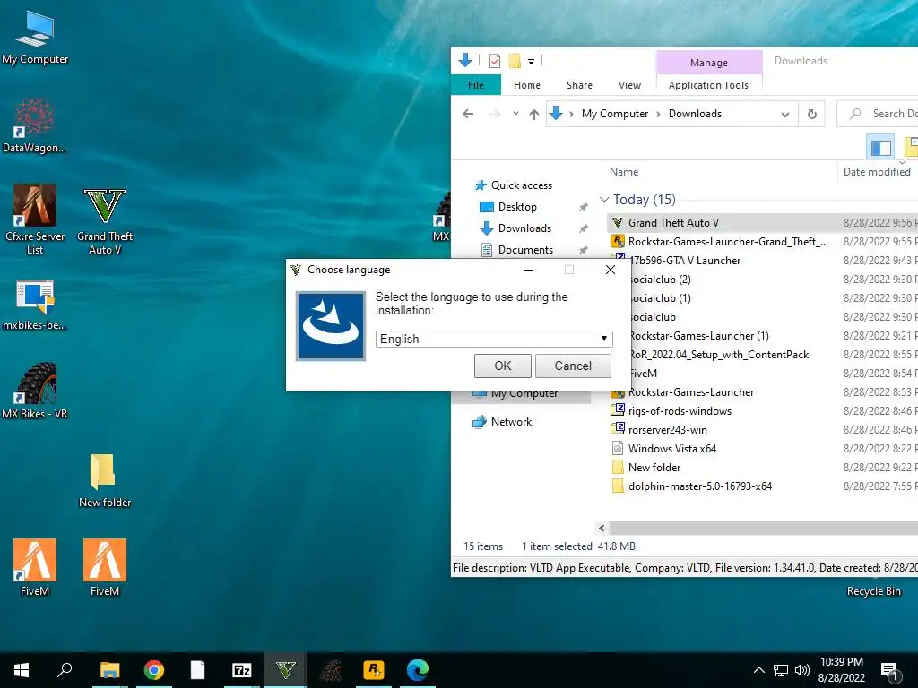Open Windows Start menu
Viewport: 918px width, 688px height.
[x=22, y=670]
